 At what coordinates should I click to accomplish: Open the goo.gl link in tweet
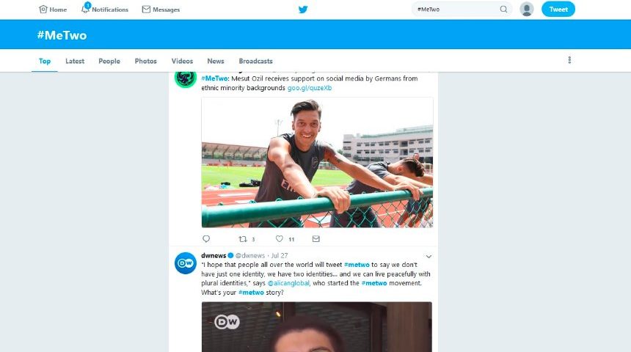click(x=310, y=88)
